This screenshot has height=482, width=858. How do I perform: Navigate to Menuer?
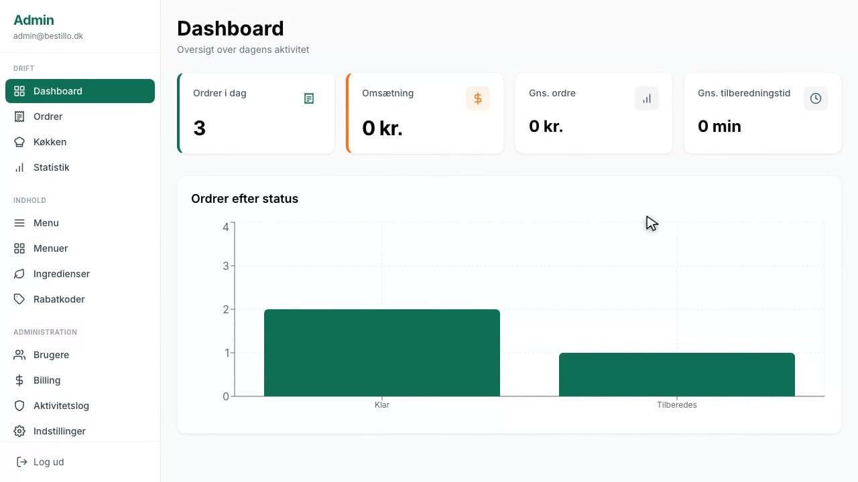coord(80,248)
